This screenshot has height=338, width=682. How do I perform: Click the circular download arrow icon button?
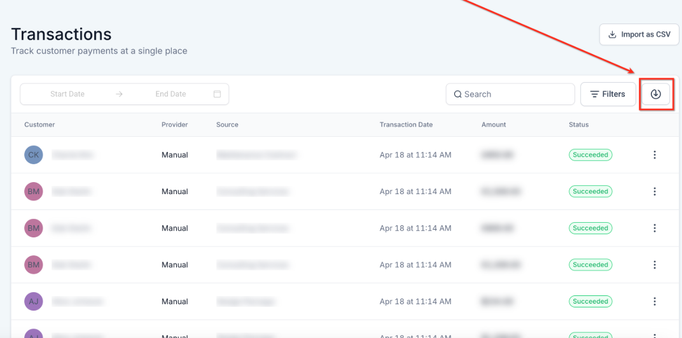(x=655, y=94)
